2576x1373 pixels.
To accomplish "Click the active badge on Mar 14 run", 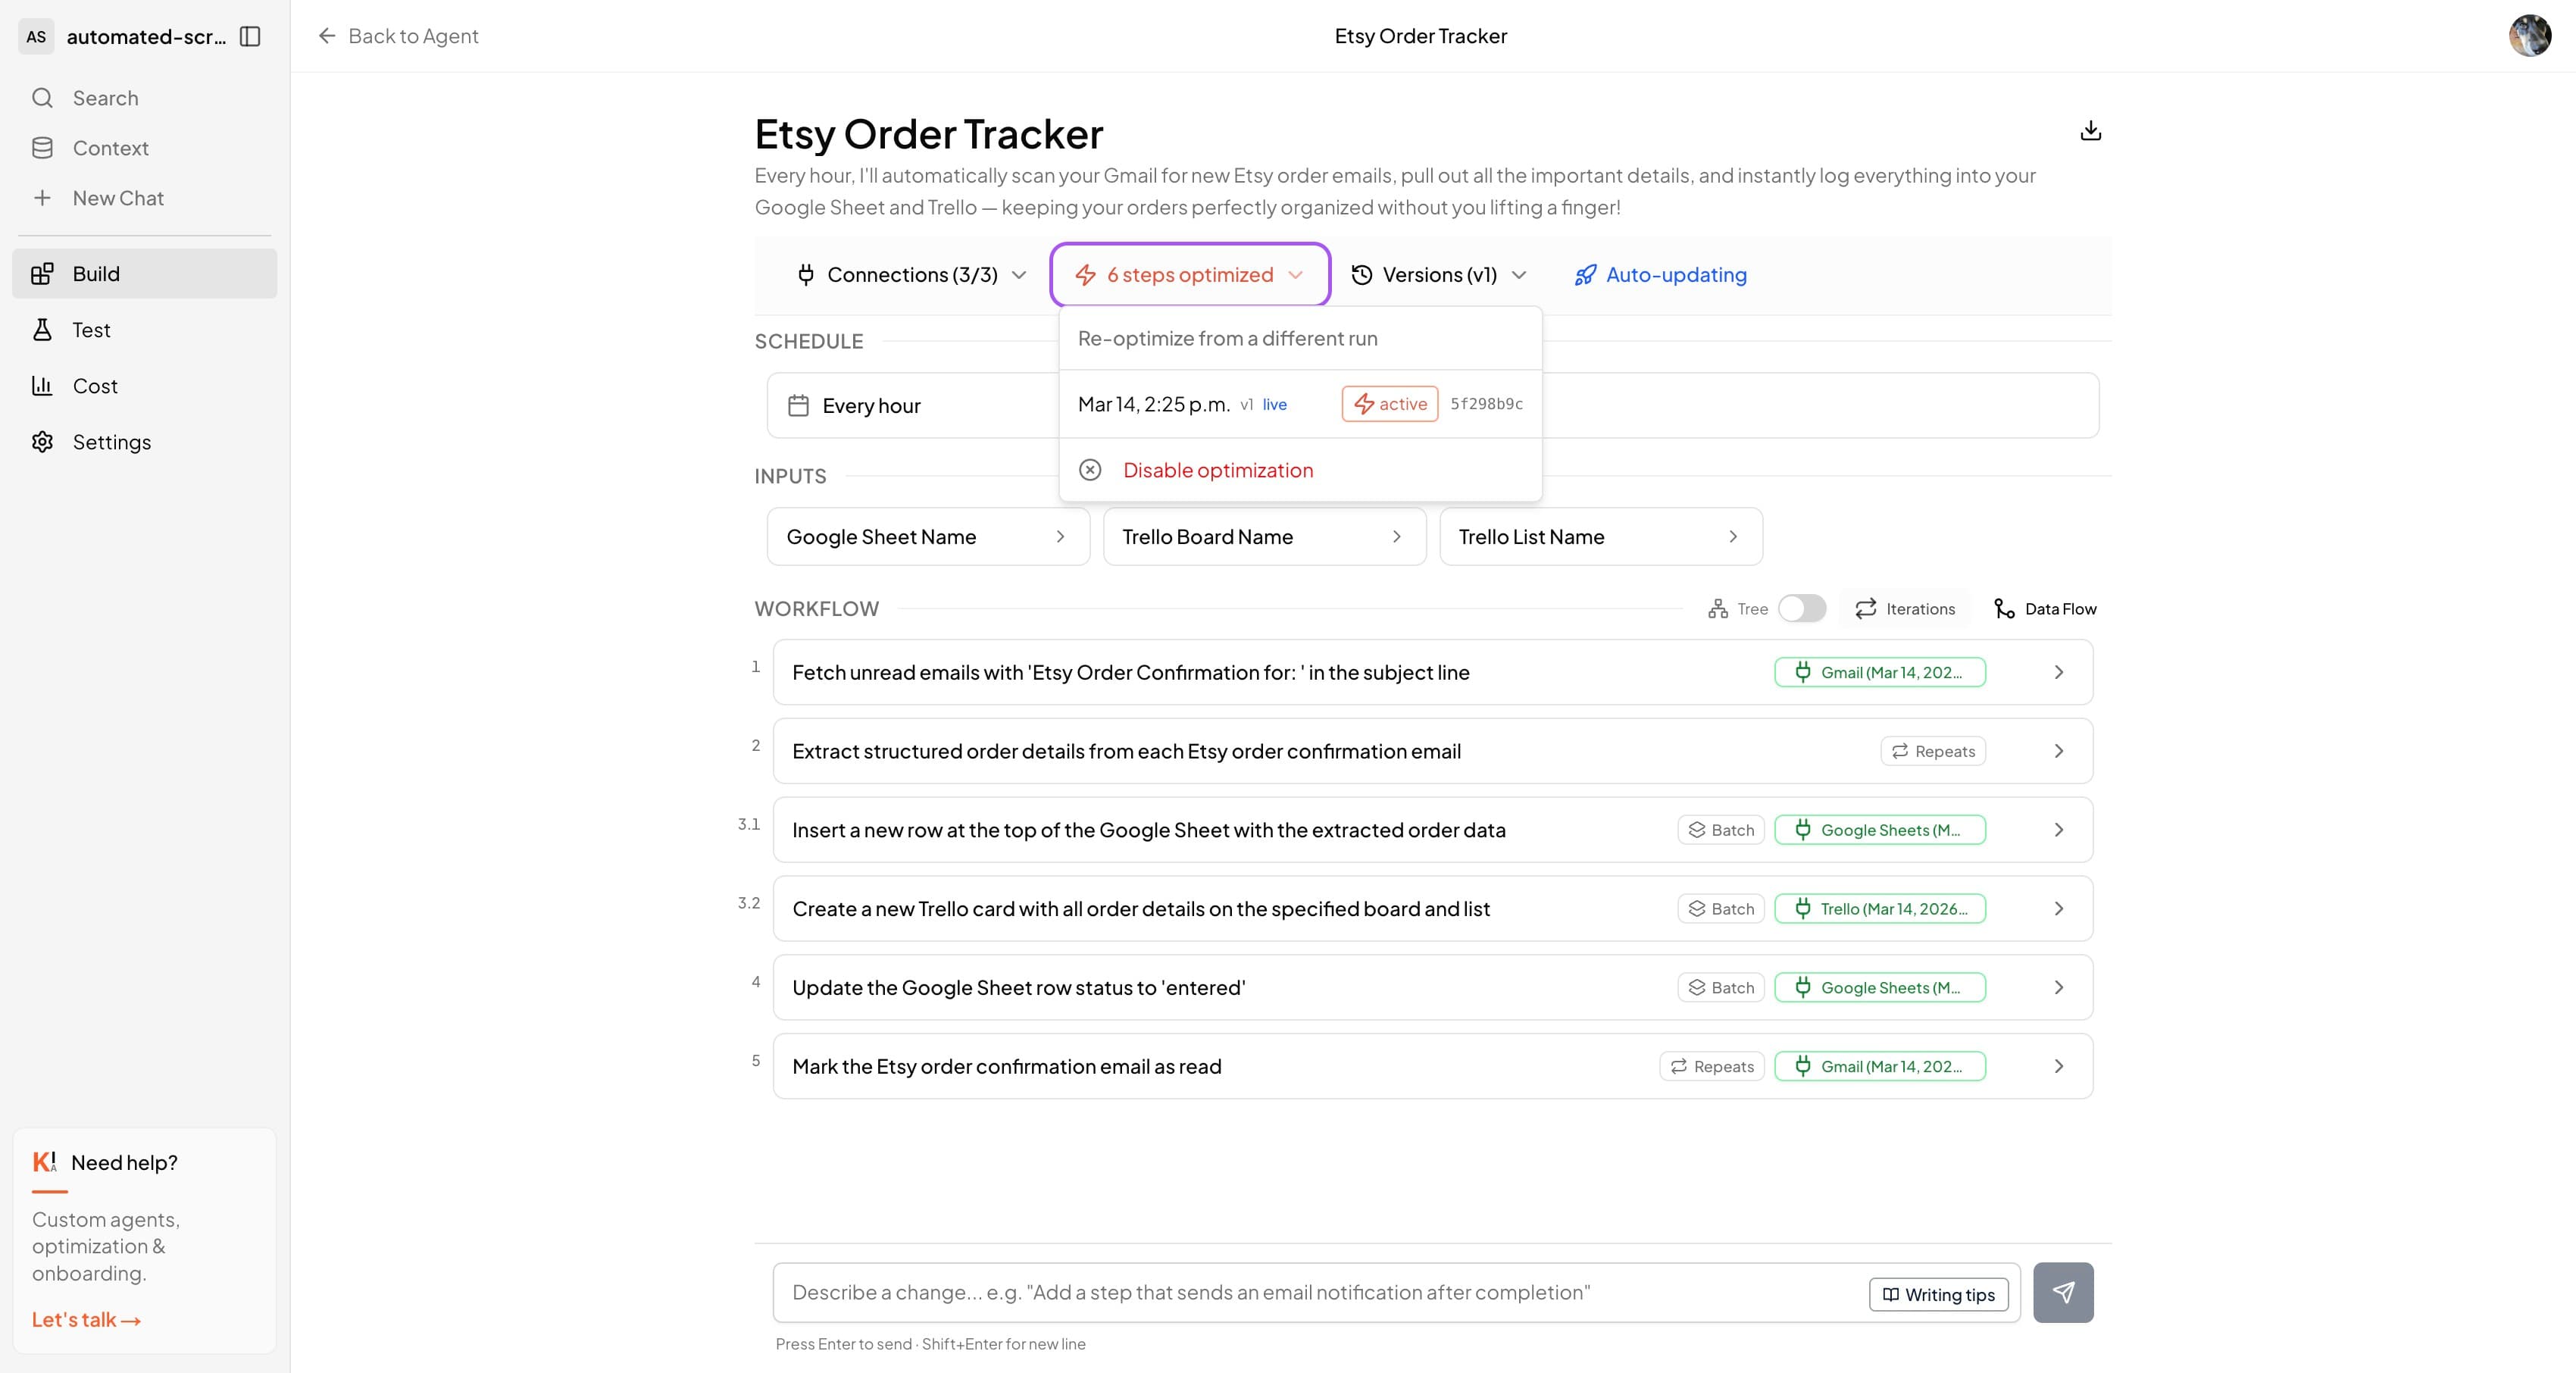I will pos(1389,404).
